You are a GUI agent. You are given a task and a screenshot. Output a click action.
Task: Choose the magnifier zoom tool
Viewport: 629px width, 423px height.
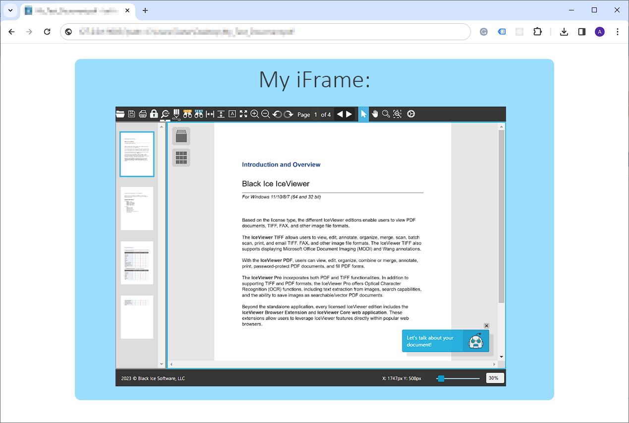(386, 114)
